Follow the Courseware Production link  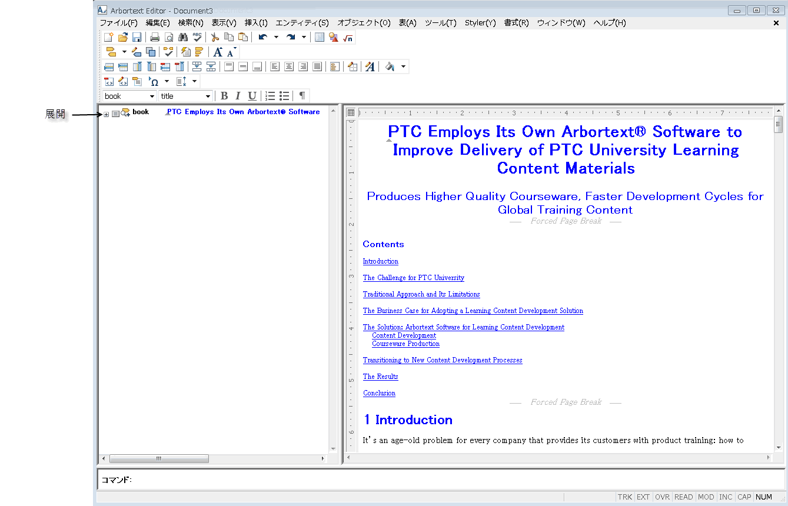coord(405,344)
